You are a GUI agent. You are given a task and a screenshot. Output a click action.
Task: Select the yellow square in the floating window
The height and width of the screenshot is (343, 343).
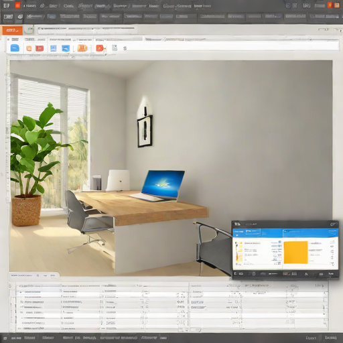295,253
